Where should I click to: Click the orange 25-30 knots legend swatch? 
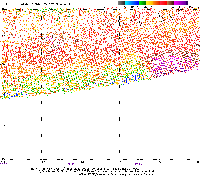tap(156, 3)
